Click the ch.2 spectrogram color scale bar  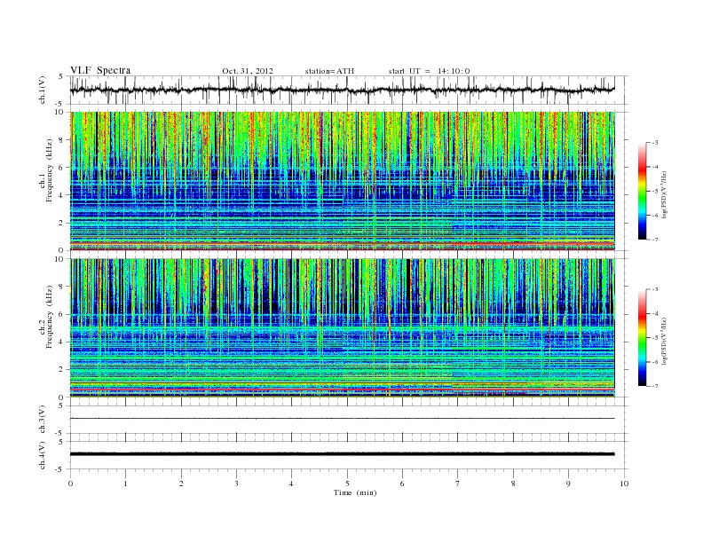click(x=643, y=338)
